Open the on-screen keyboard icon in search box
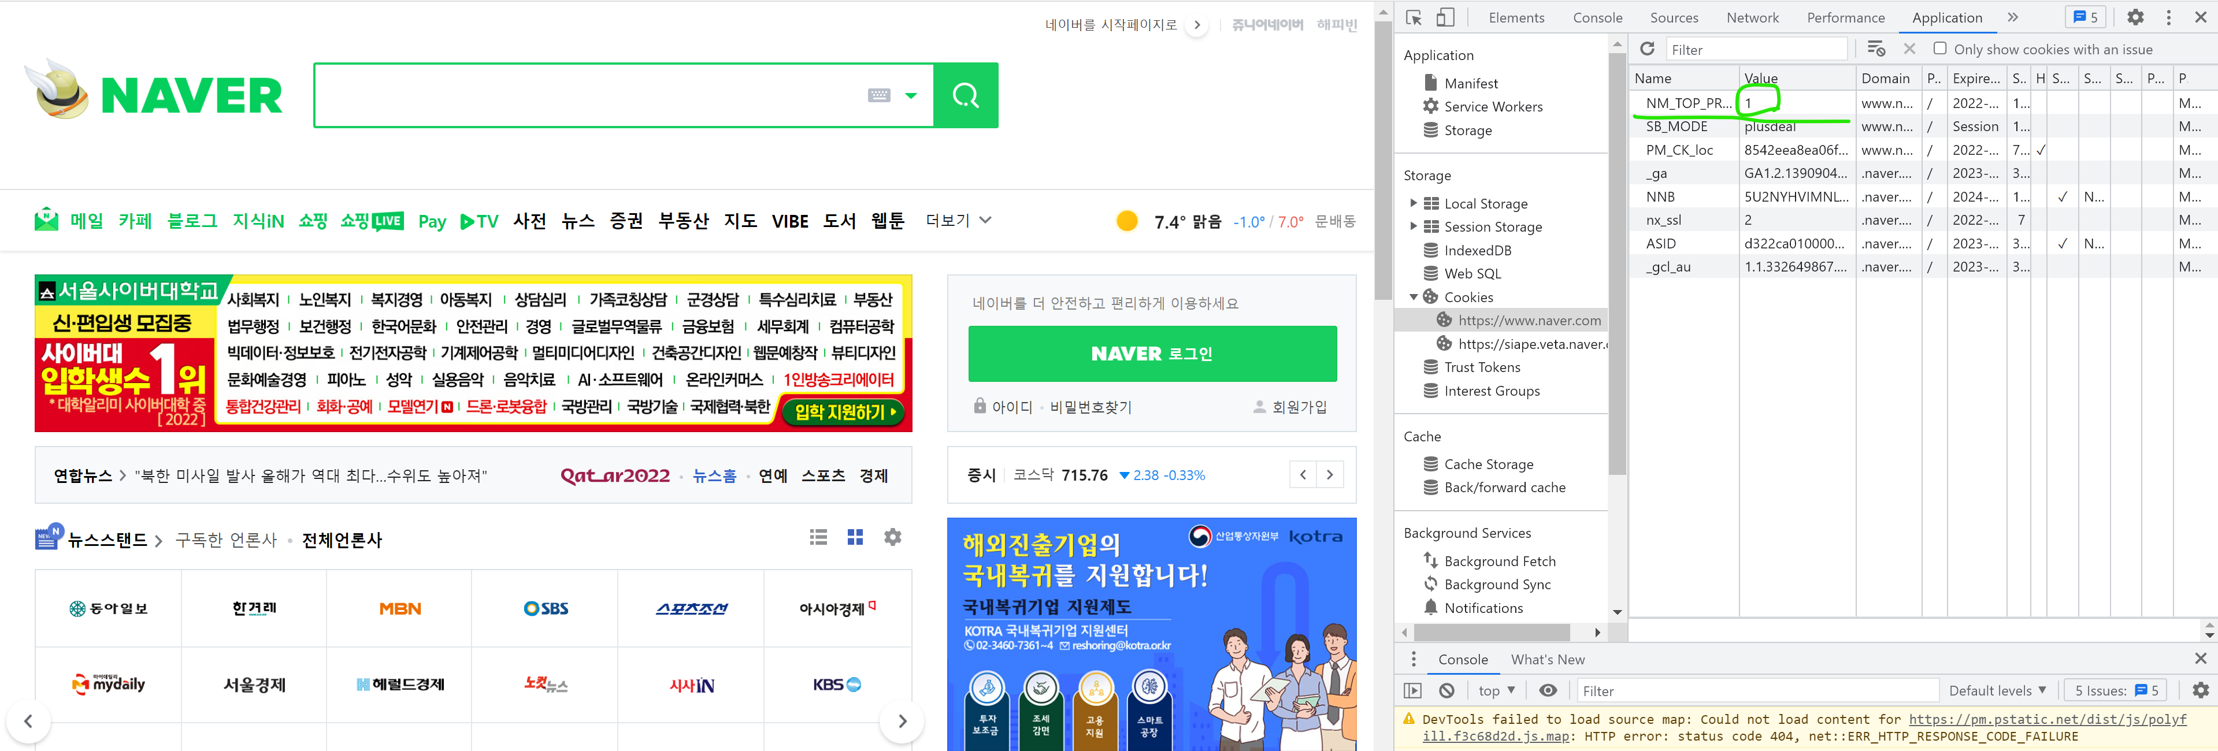This screenshot has width=2218, height=751. click(x=878, y=95)
